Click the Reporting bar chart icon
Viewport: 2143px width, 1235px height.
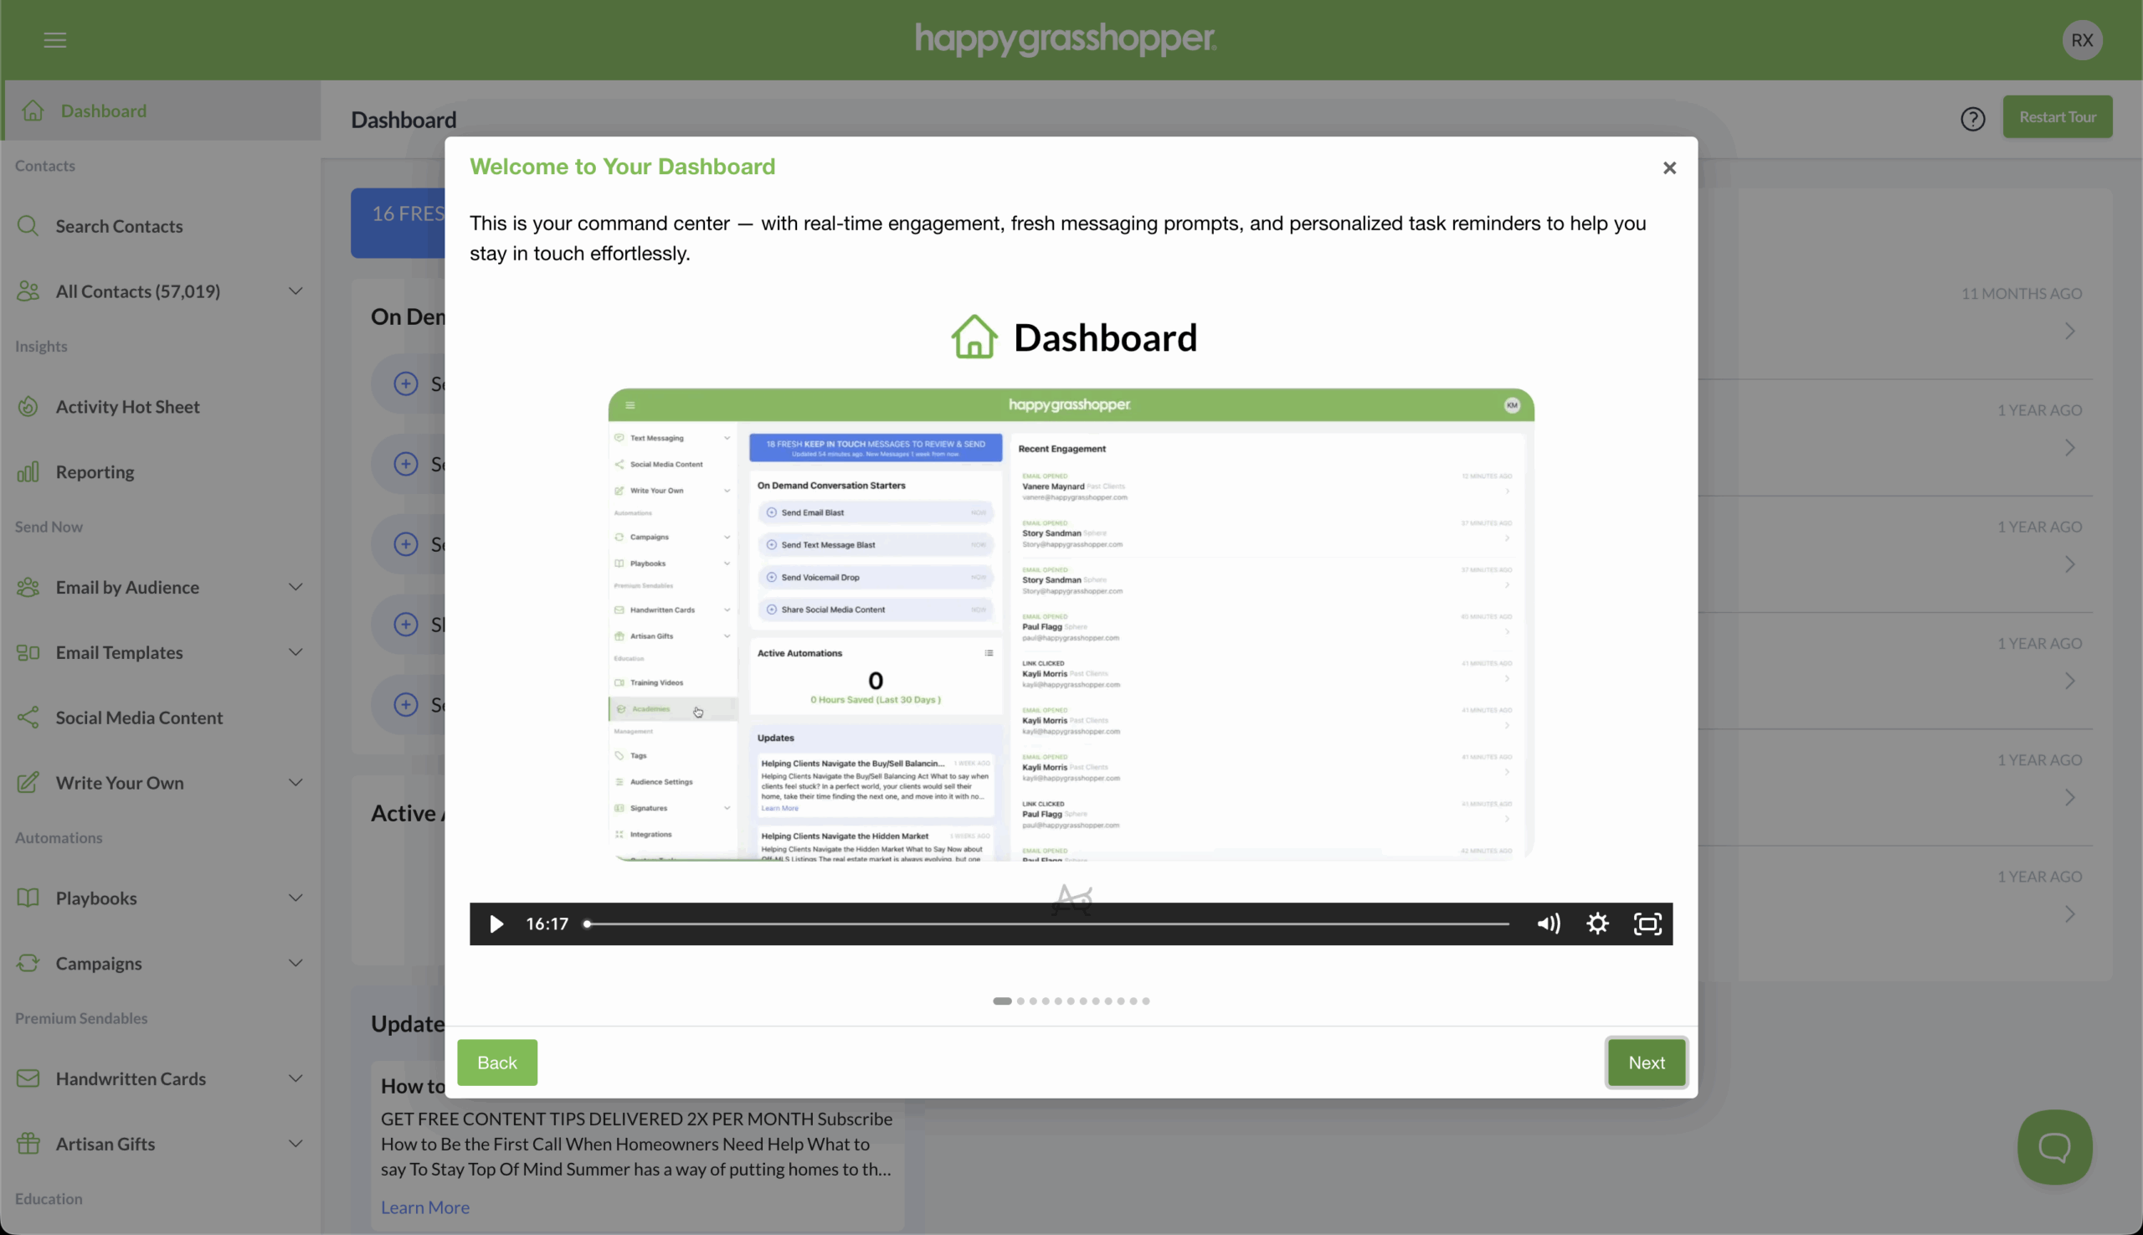point(28,471)
